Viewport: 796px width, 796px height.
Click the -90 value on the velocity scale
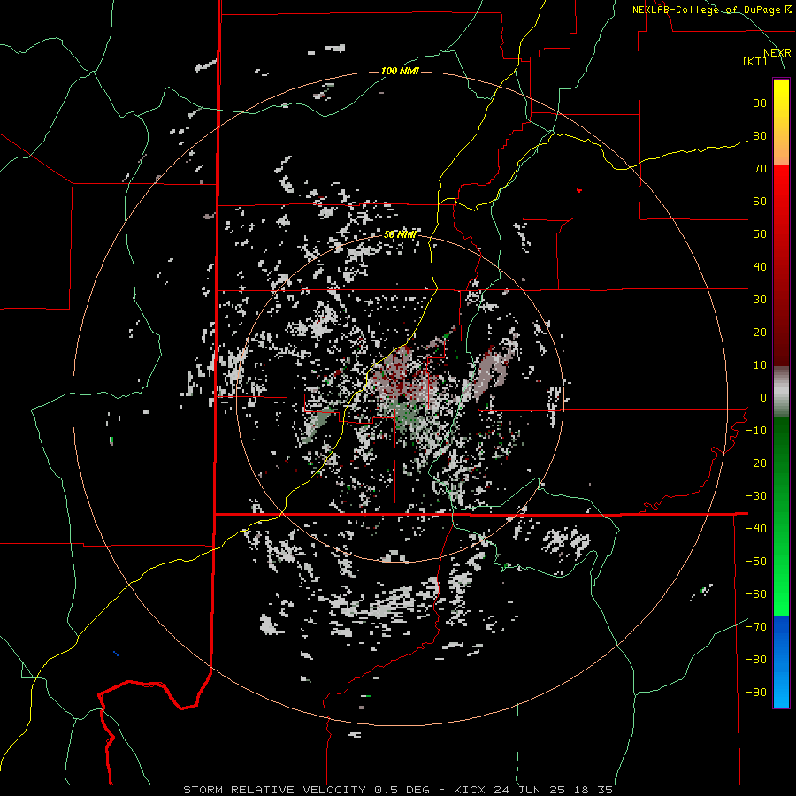tap(756, 693)
